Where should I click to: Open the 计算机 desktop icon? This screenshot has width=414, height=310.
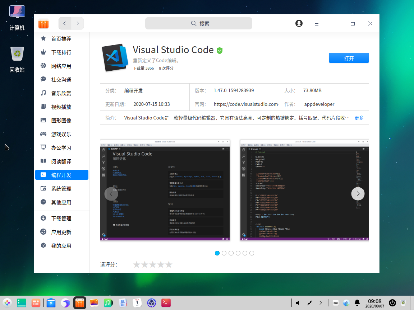[x=17, y=18]
